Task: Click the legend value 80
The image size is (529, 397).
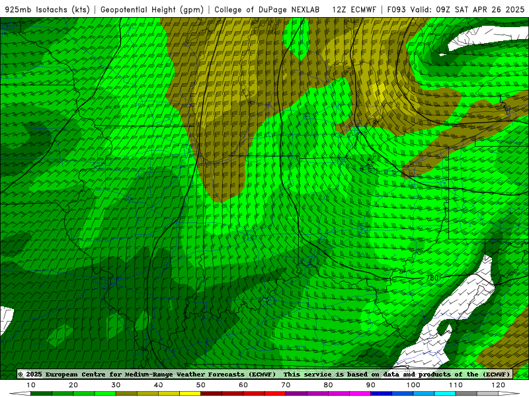Action: click(x=328, y=385)
